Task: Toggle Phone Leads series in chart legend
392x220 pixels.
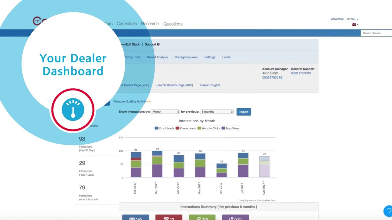Action: (x=186, y=128)
